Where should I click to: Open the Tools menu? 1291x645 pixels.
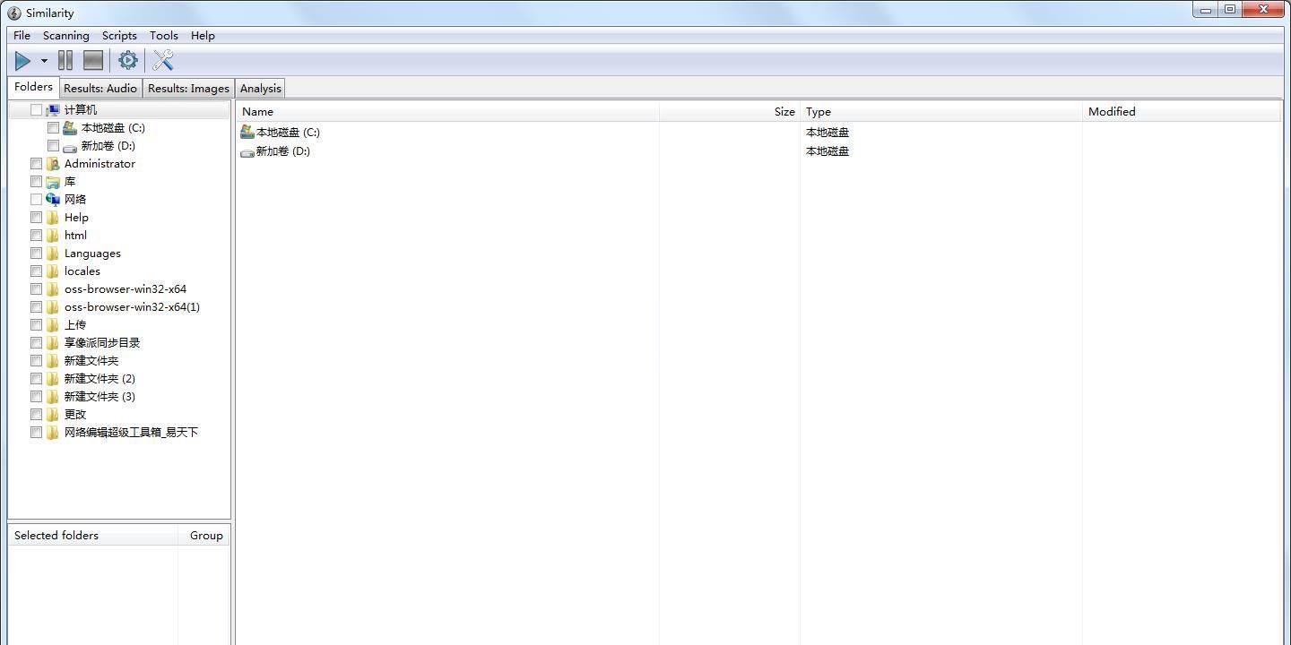164,36
